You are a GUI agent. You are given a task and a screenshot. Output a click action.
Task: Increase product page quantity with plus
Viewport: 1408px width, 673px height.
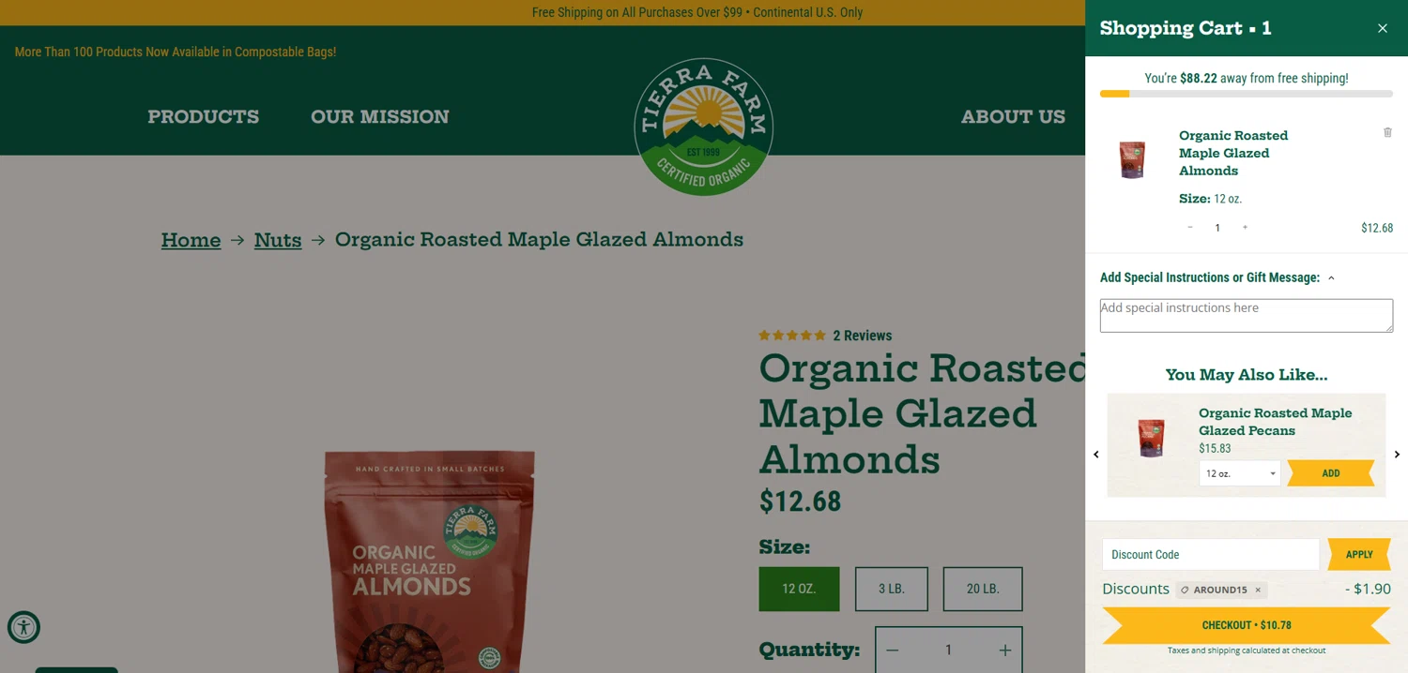pos(1004,650)
